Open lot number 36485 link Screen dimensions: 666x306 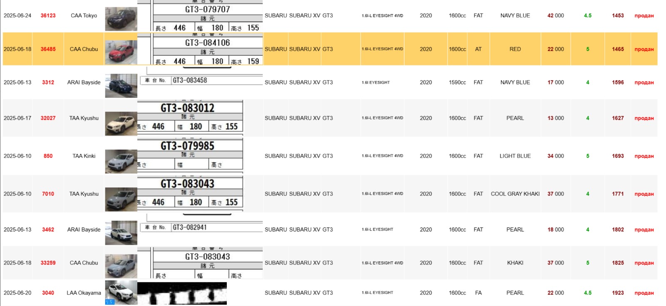pyautogui.click(x=48, y=49)
